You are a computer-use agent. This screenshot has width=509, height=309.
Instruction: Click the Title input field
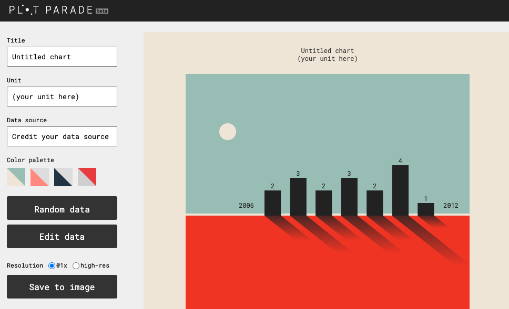tap(62, 57)
